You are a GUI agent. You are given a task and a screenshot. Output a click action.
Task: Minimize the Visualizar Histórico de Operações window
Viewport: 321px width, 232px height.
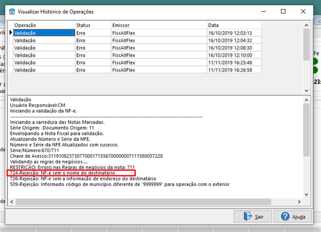(x=264, y=11)
